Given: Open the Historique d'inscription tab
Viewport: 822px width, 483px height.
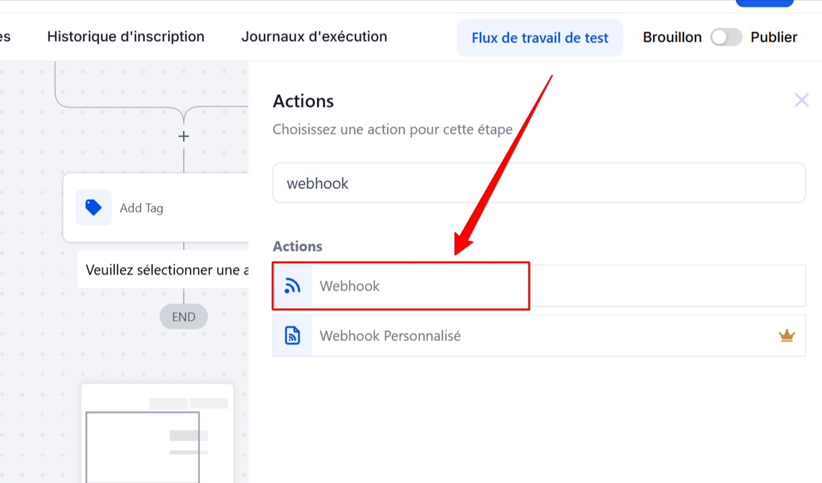Looking at the screenshot, I should pos(126,37).
